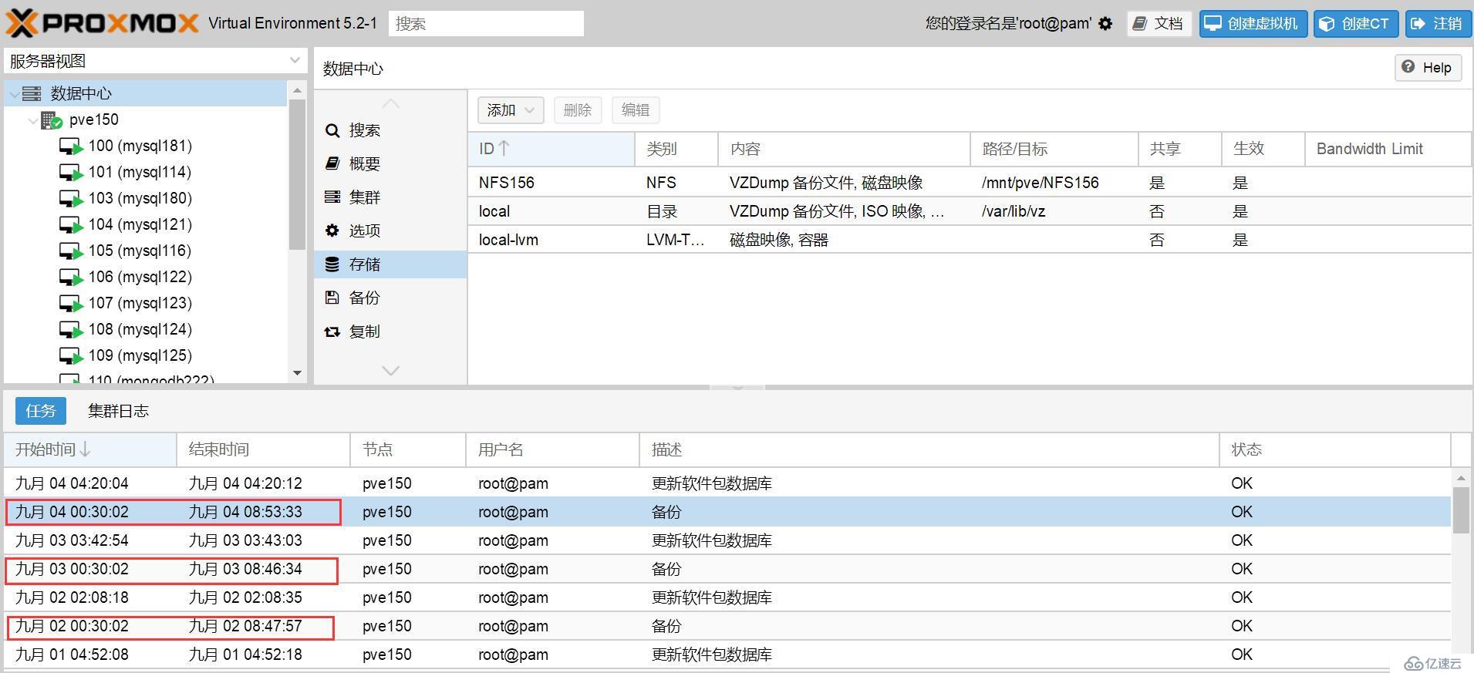The height and width of the screenshot is (673, 1474).
Task: Click the 注销 logout button
Action: (1437, 24)
